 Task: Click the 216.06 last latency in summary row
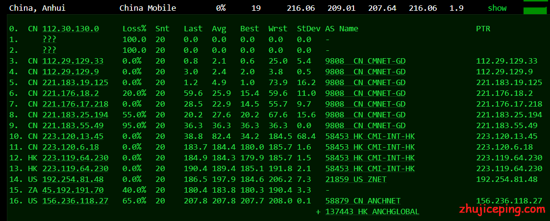tap(300, 8)
